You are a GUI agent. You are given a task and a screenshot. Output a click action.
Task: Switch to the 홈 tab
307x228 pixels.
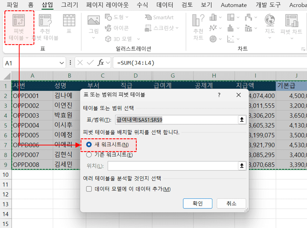[31, 5]
